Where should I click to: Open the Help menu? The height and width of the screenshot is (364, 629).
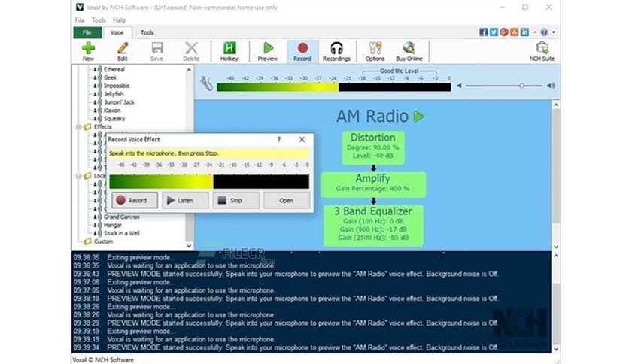pyautogui.click(x=119, y=20)
